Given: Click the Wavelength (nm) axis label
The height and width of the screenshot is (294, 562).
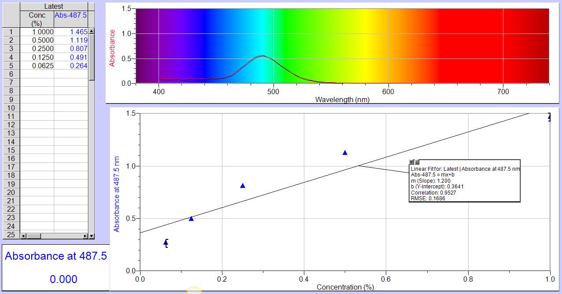Looking at the screenshot, I should (x=341, y=100).
